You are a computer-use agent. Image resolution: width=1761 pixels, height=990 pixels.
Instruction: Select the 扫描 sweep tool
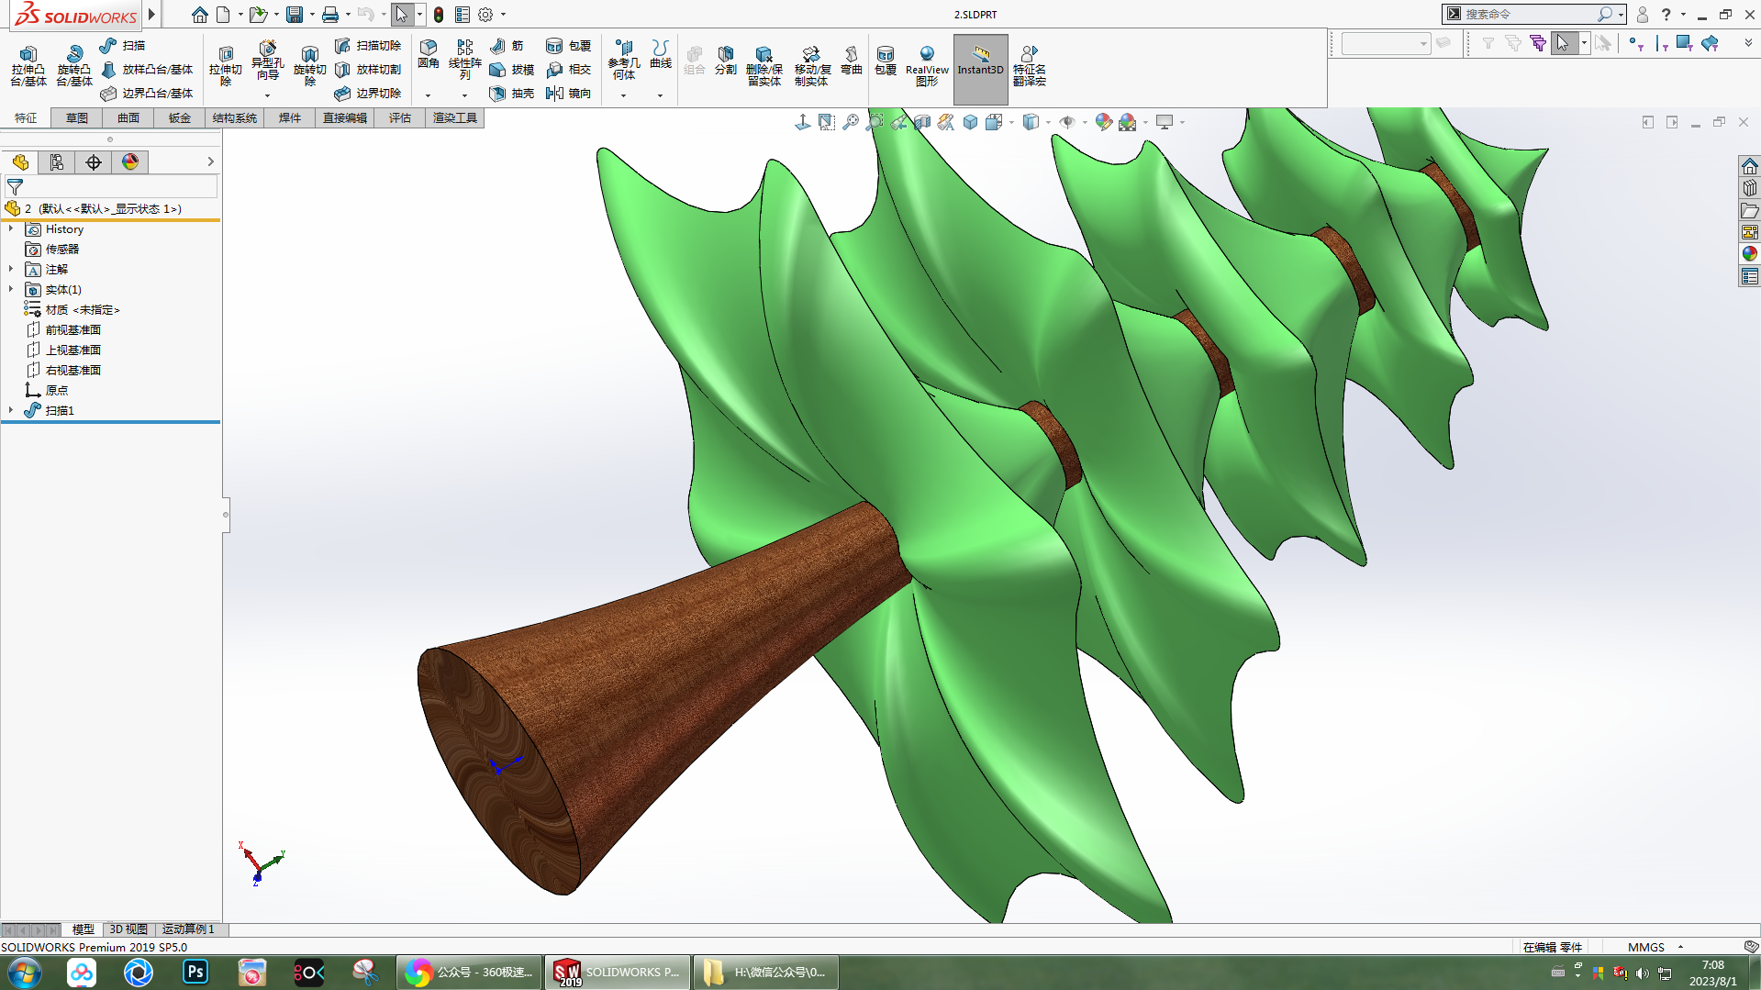(x=122, y=45)
